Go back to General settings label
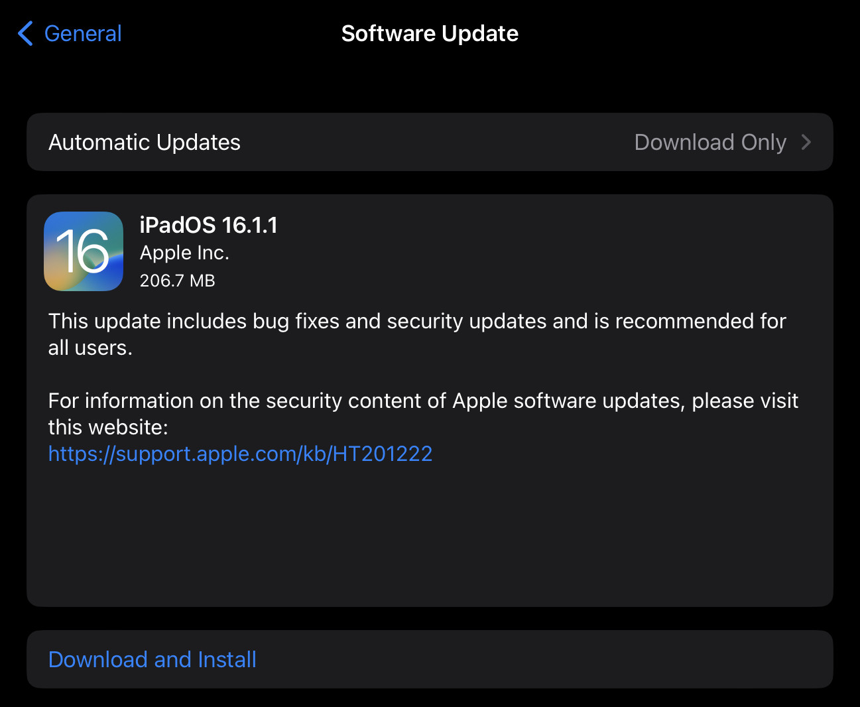Viewport: 860px width, 707px height. [x=83, y=34]
